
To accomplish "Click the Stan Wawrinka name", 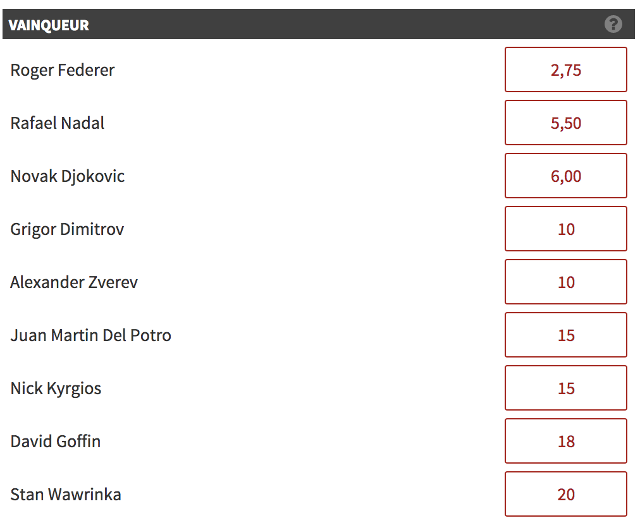I will [x=66, y=494].
